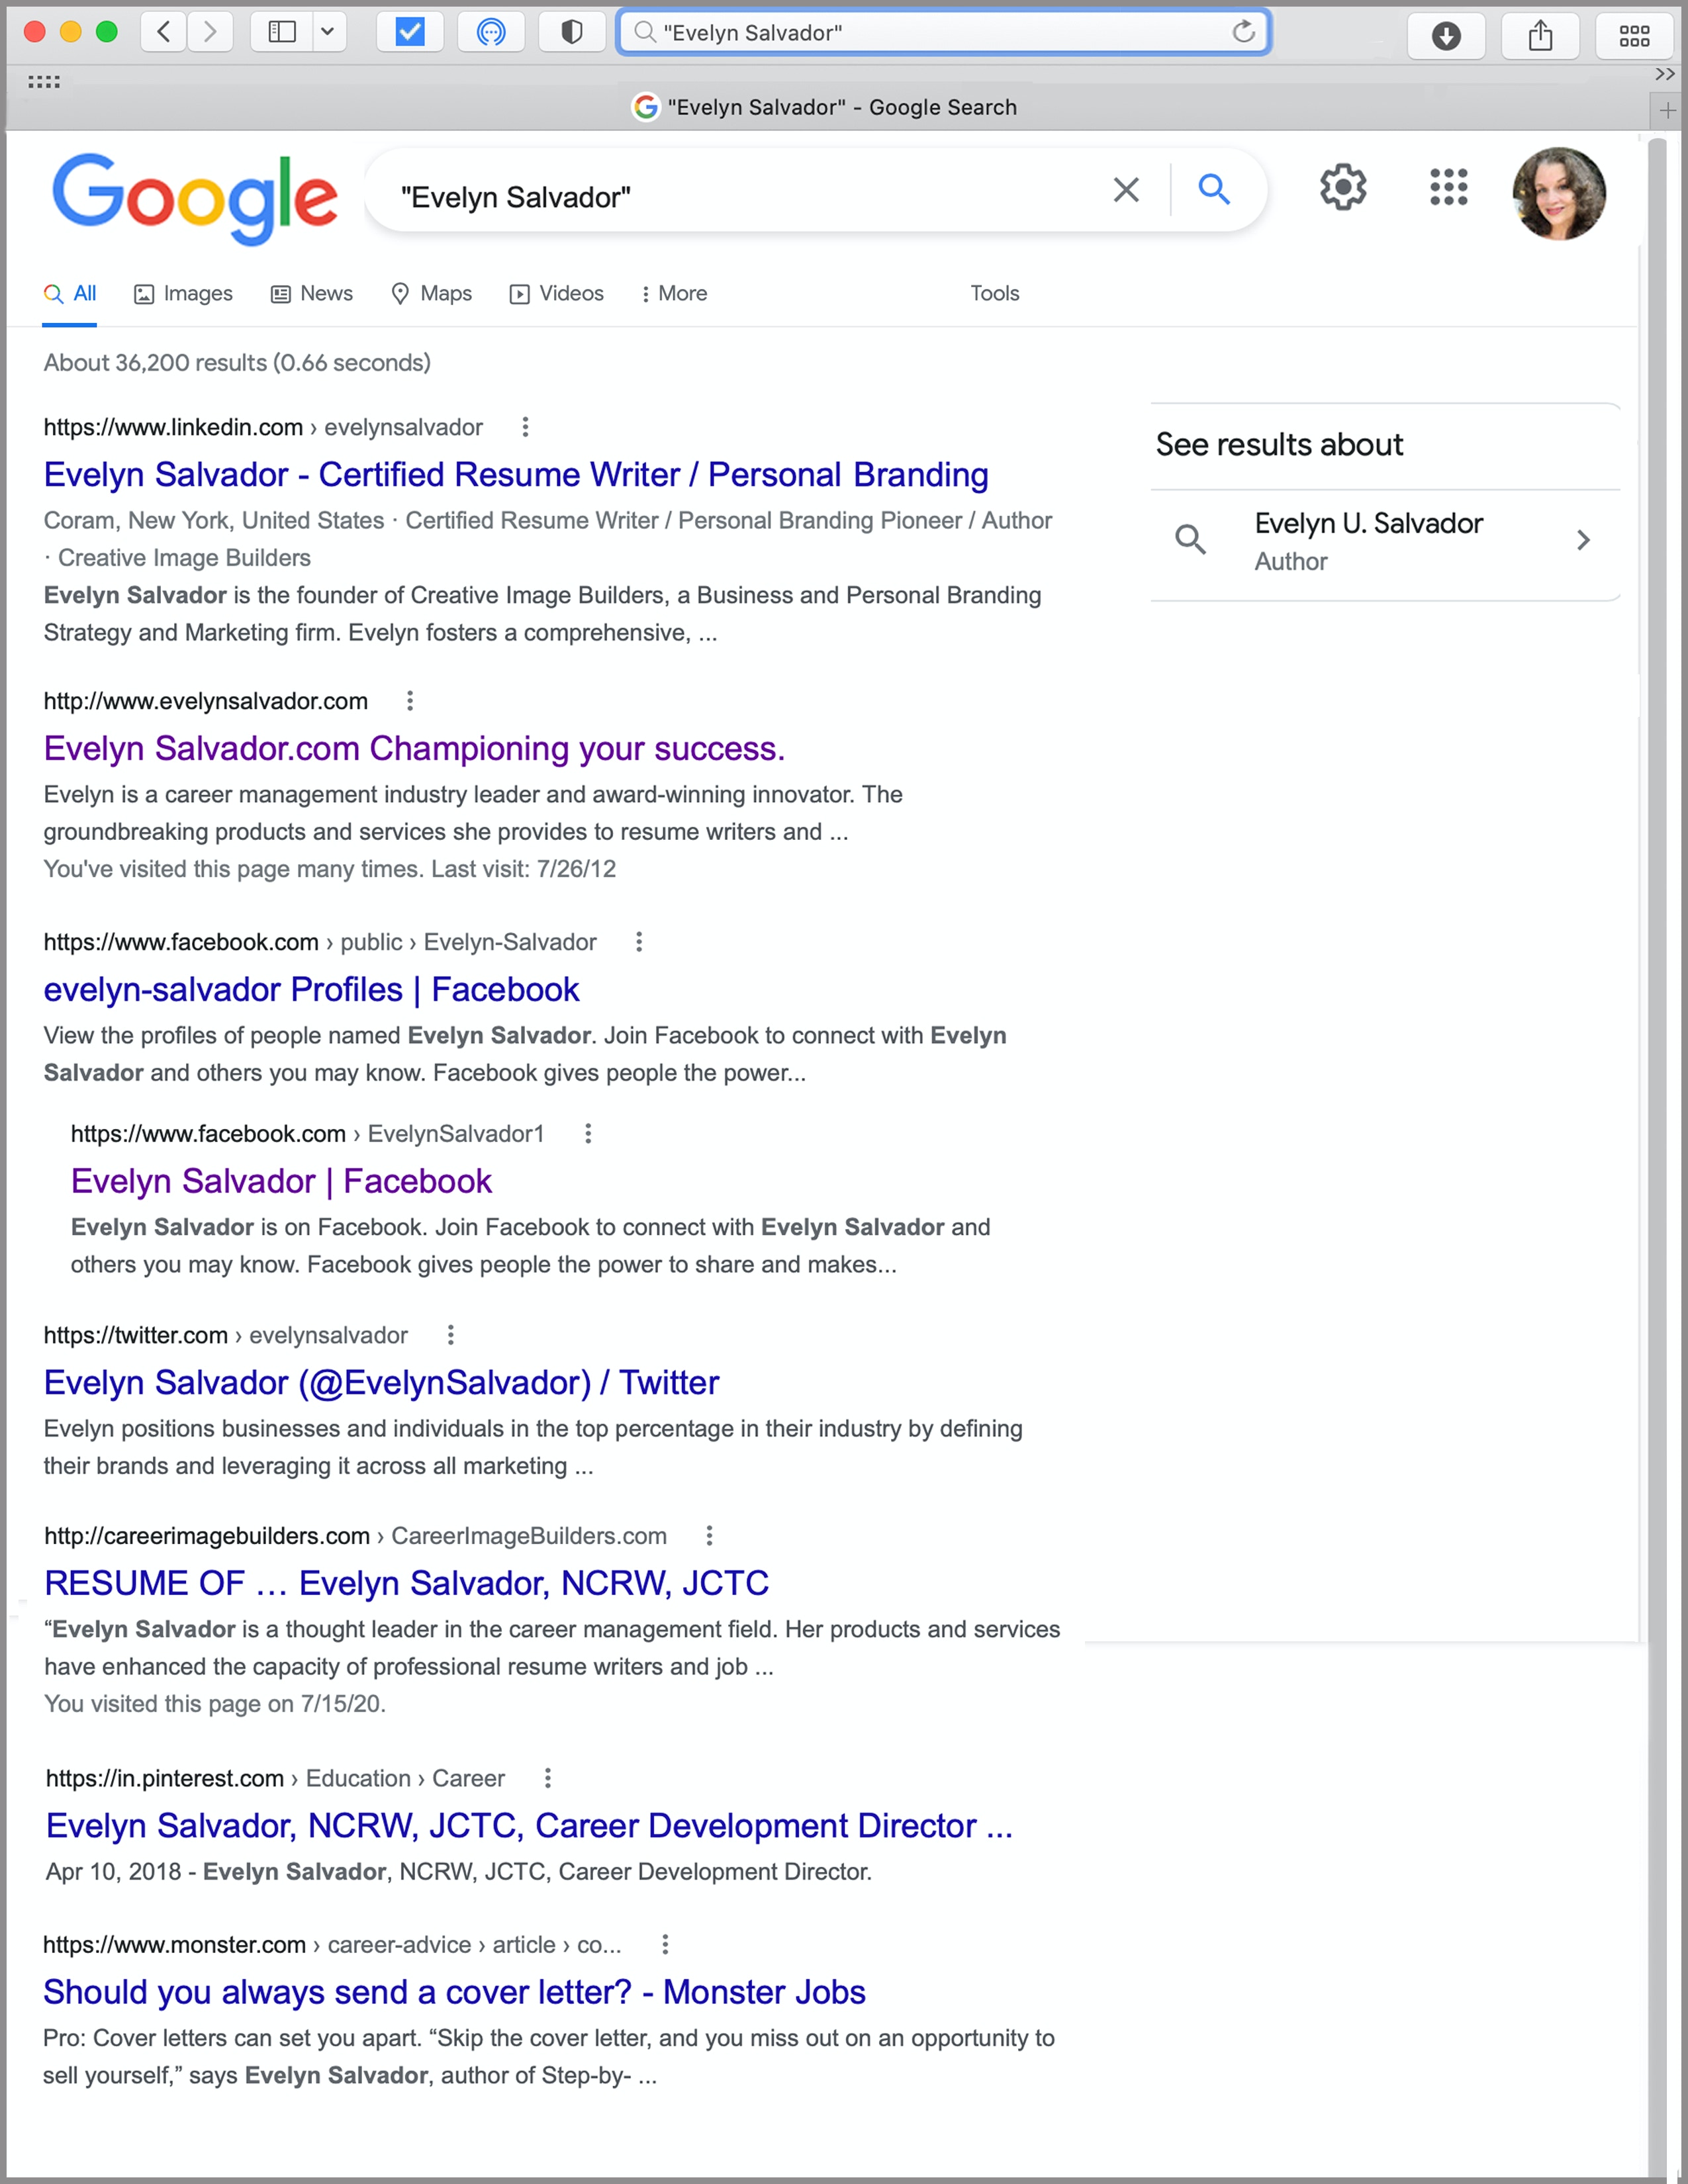
Task: Reload the page with the refresh icon
Action: point(1243,32)
